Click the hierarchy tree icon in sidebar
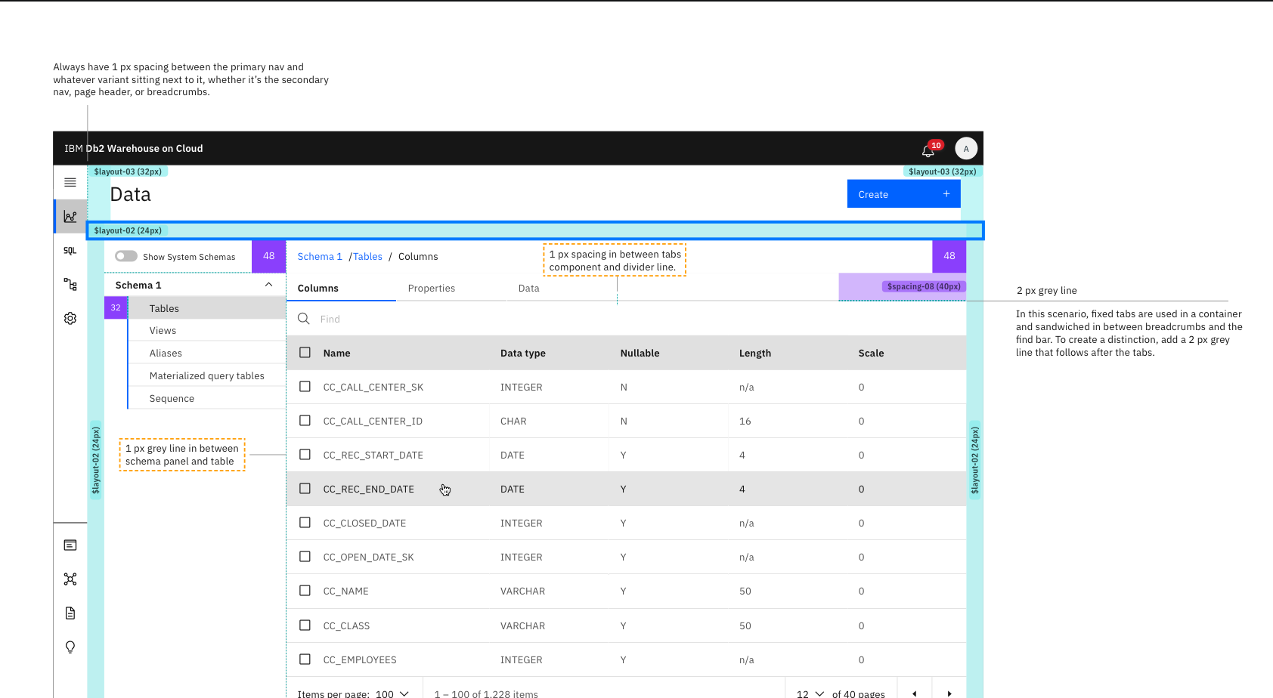The image size is (1273, 698). tap(70, 284)
